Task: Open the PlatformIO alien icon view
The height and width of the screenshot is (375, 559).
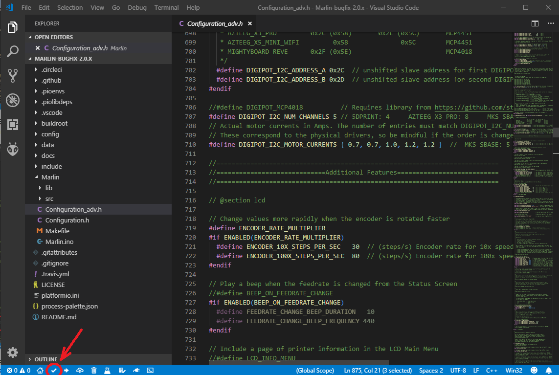Action: [x=13, y=149]
